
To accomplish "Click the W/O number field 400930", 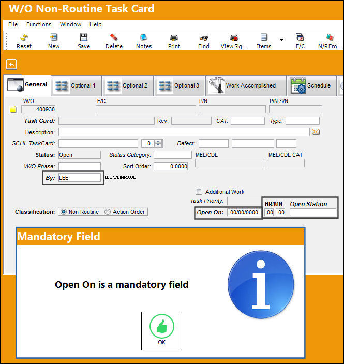I will click(38, 109).
